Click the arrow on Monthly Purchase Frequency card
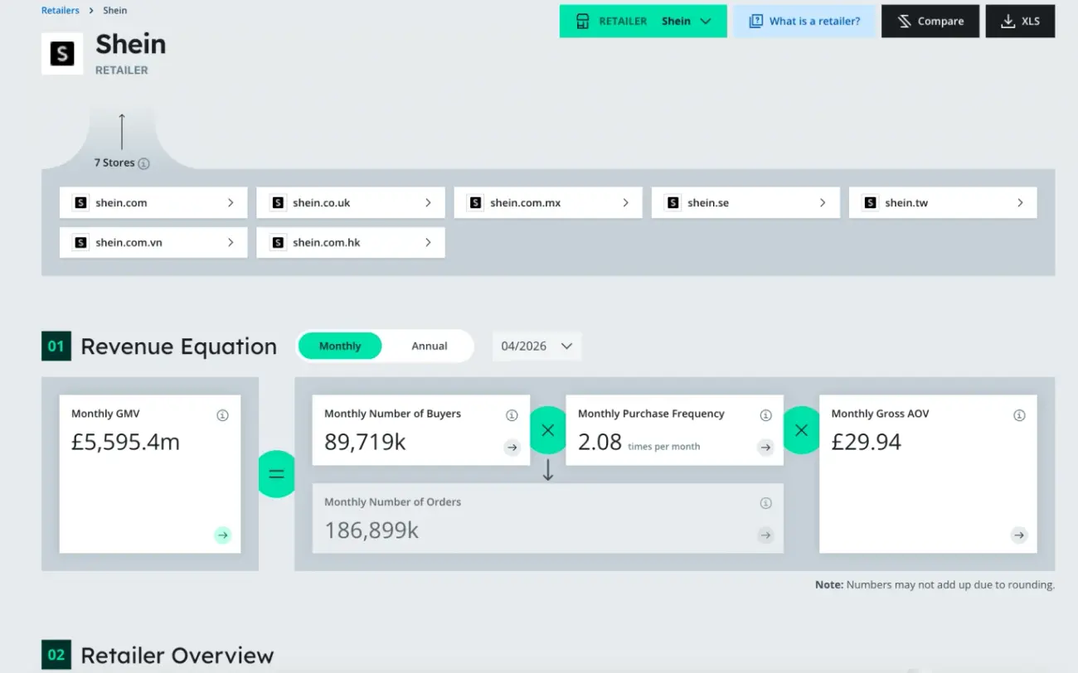This screenshot has height=673, width=1078. (765, 448)
